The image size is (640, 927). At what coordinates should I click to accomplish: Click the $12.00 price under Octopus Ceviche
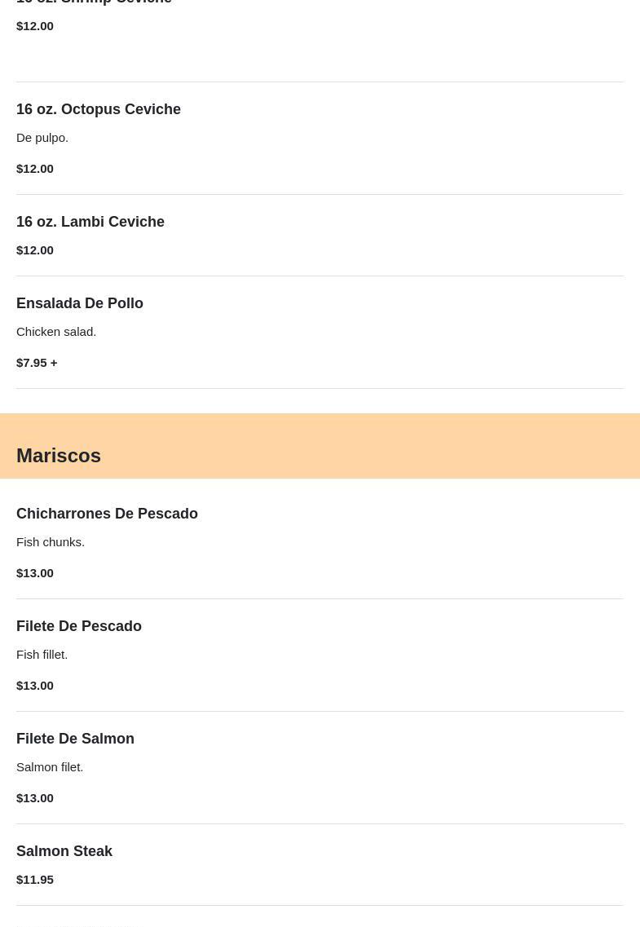[x=35, y=168]
